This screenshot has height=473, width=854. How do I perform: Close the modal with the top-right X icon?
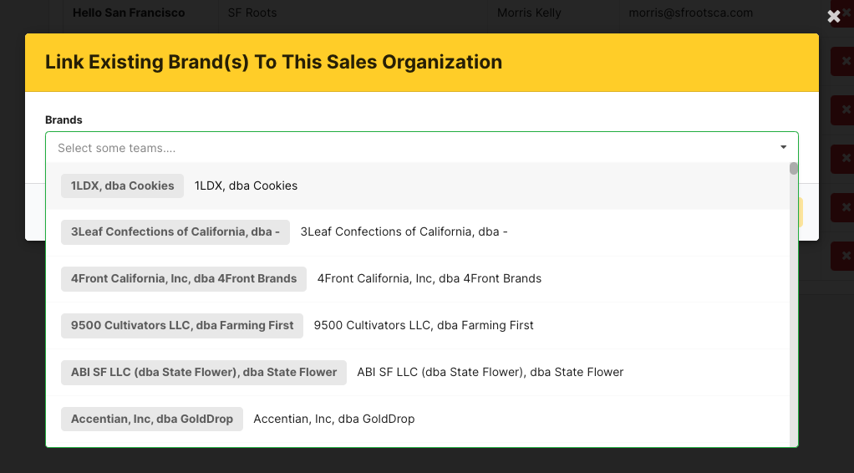coord(833,17)
